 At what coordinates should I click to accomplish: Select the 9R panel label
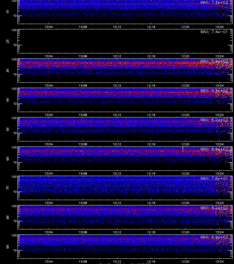[8, 247]
